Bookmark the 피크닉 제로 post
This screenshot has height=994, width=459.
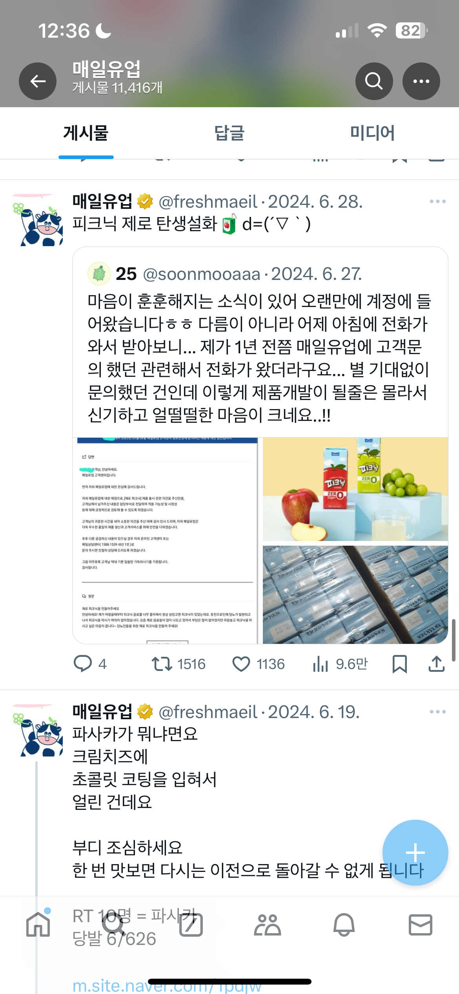400,664
